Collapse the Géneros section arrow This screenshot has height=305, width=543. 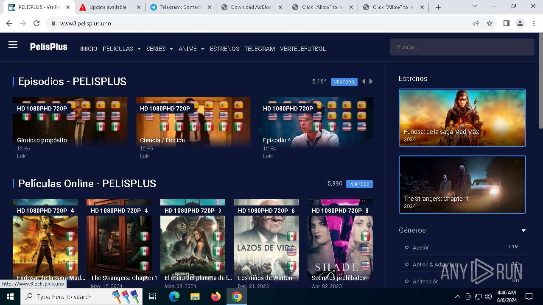point(523,230)
